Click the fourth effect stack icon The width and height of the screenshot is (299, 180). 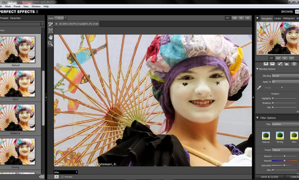(x=287, y=64)
